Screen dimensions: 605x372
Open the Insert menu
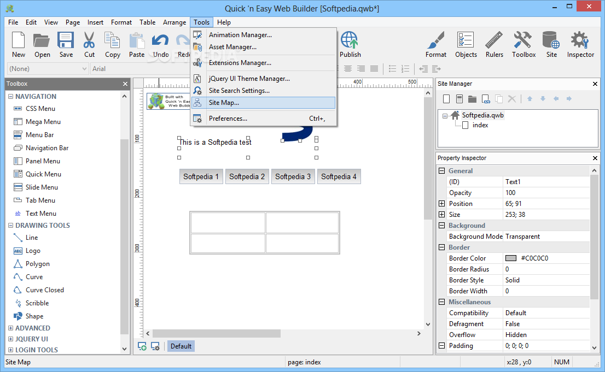(x=95, y=22)
